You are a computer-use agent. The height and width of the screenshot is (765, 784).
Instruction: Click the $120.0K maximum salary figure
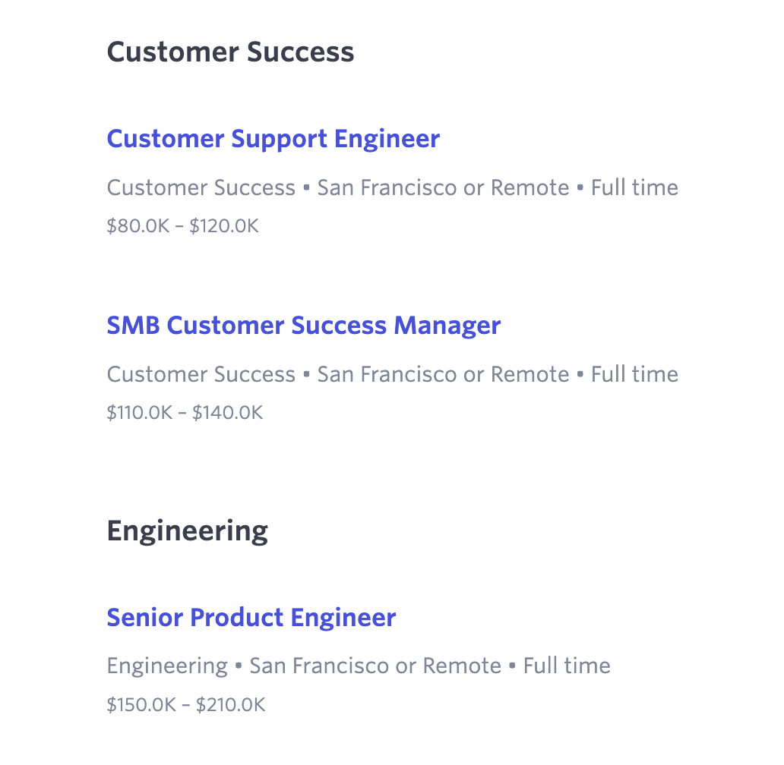(x=224, y=227)
